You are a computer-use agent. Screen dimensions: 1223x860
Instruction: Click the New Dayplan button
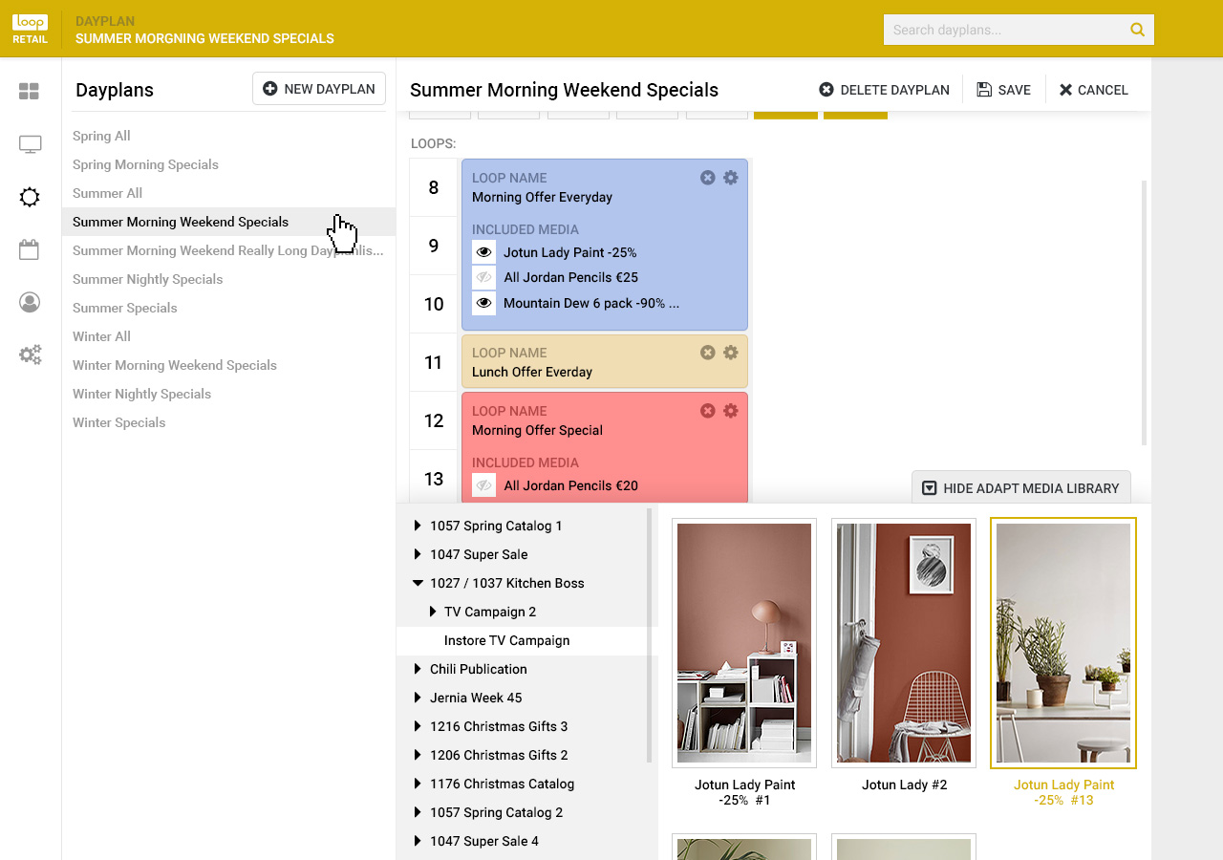319,89
